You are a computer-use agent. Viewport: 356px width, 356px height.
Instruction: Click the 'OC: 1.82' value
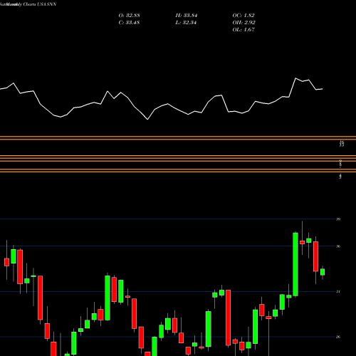click(x=244, y=16)
